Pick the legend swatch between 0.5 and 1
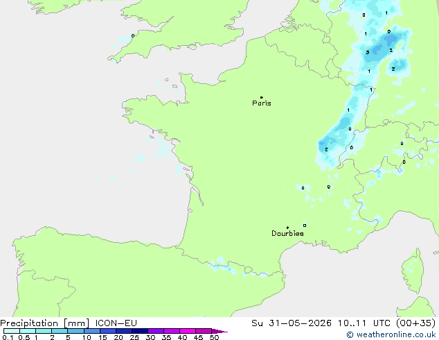439x340 pixels. (28, 331)
